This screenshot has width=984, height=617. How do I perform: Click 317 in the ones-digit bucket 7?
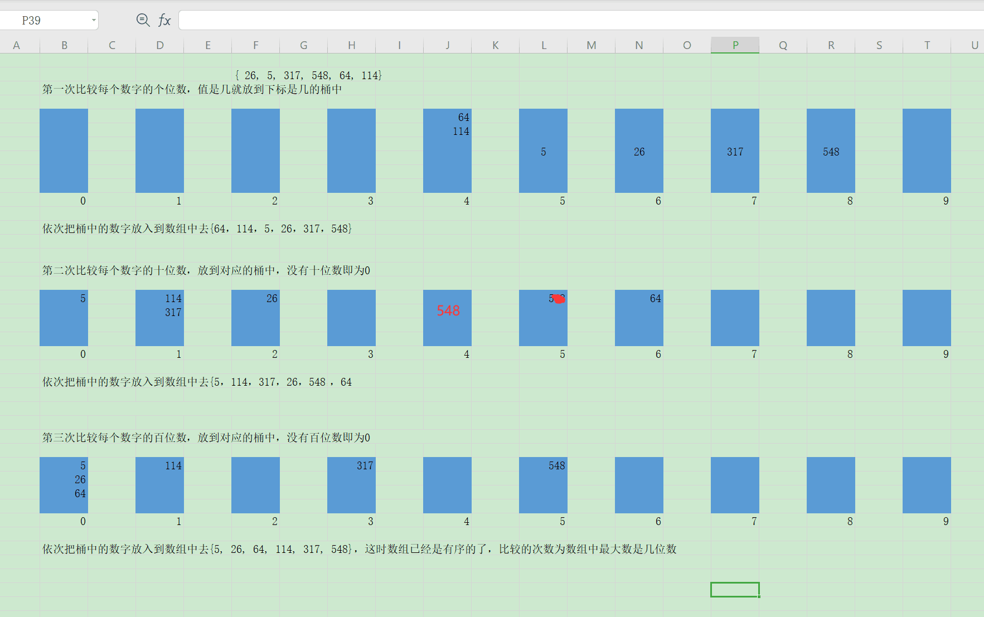735,152
